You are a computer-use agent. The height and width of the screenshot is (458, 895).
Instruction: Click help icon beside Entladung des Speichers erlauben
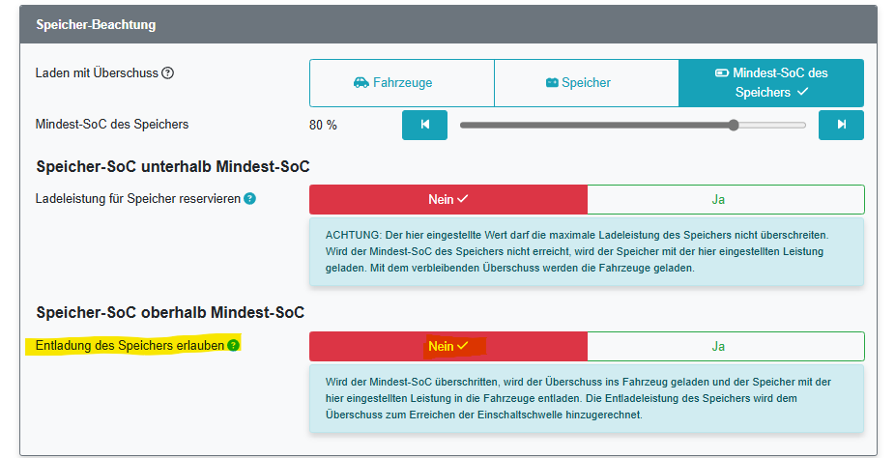[x=233, y=345]
